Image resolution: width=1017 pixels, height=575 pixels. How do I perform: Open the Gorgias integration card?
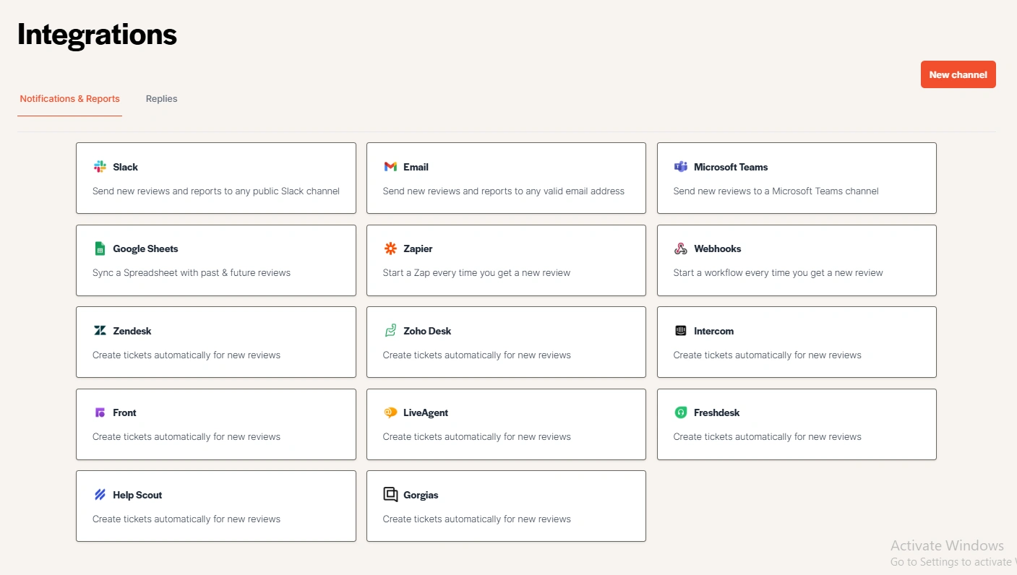tap(506, 506)
